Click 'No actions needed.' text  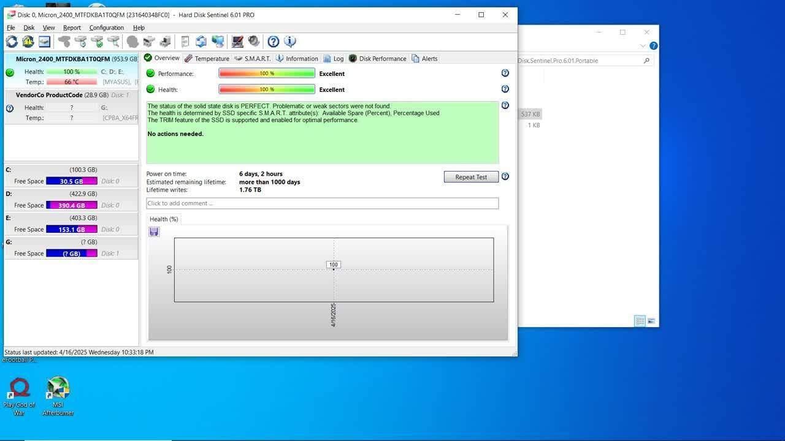(x=175, y=134)
